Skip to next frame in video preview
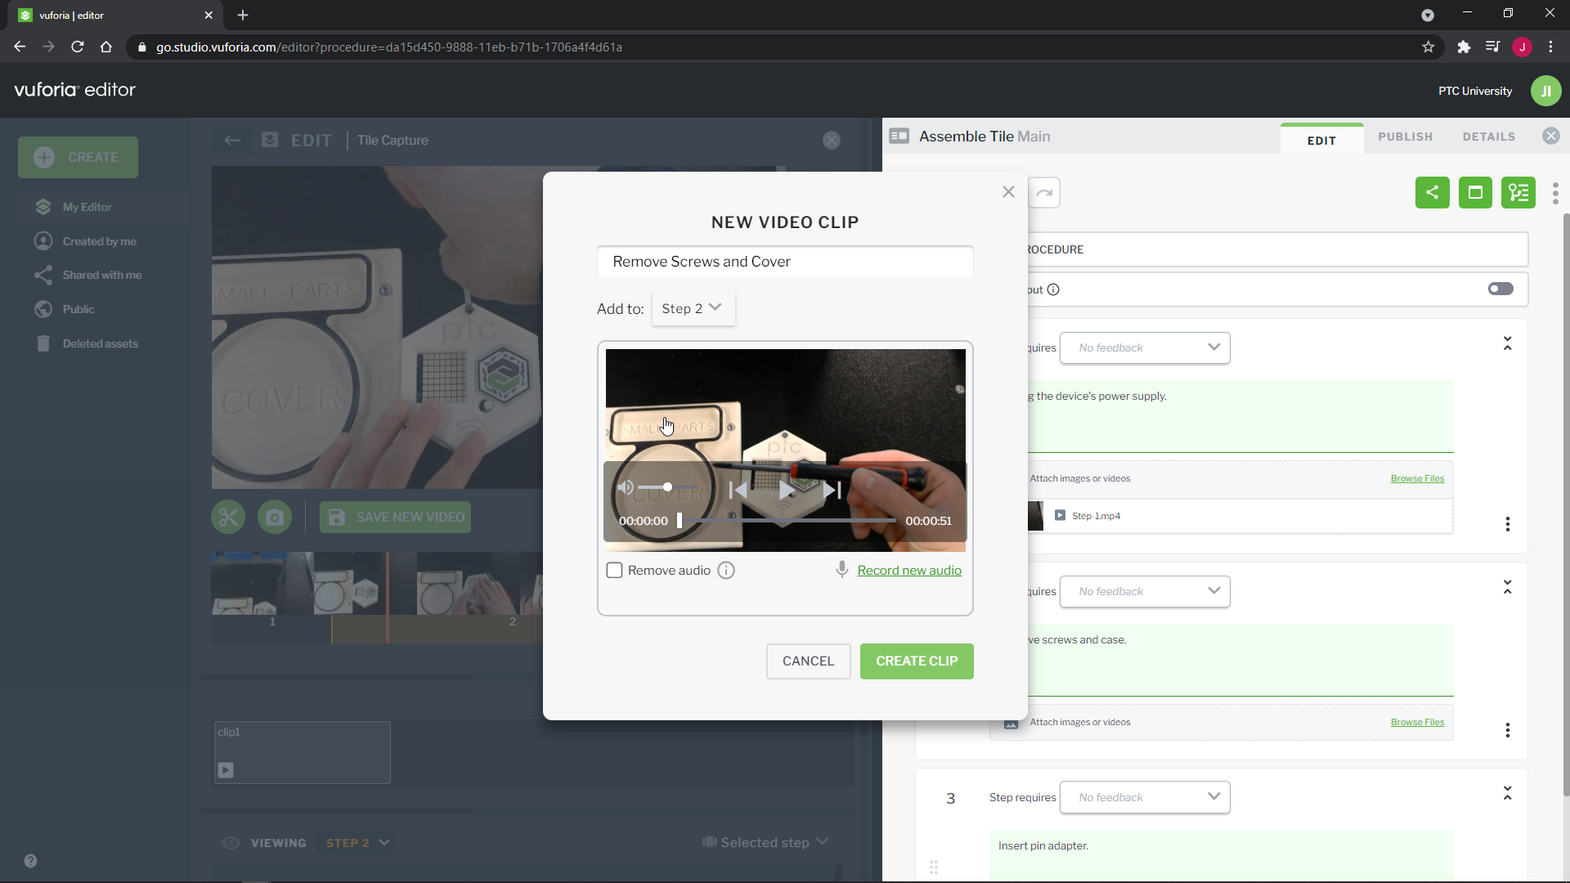1570x883 pixels. [832, 490]
